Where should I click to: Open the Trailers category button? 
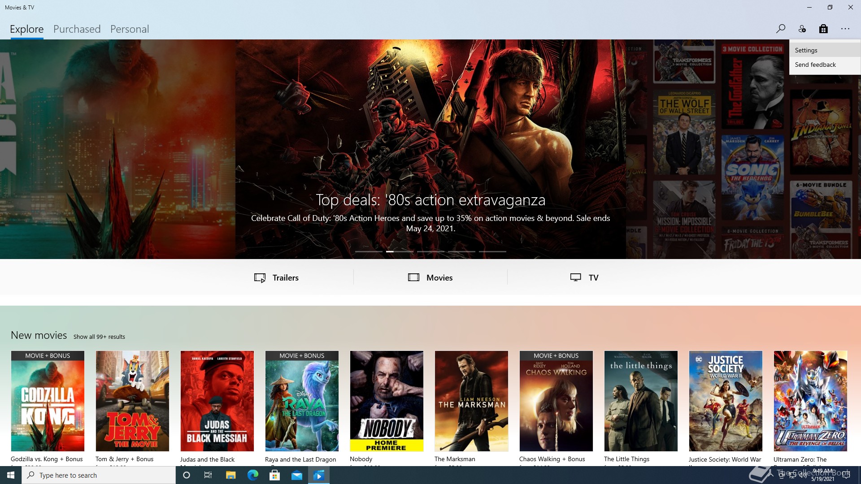click(277, 277)
